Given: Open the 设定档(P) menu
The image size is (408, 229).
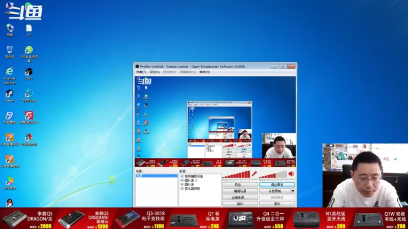Looking at the screenshot, I should pyautogui.click(x=170, y=72).
